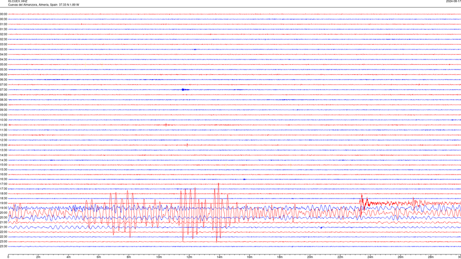Select the 15:00 trace label
This screenshot has height=259, width=461.
[3, 165]
